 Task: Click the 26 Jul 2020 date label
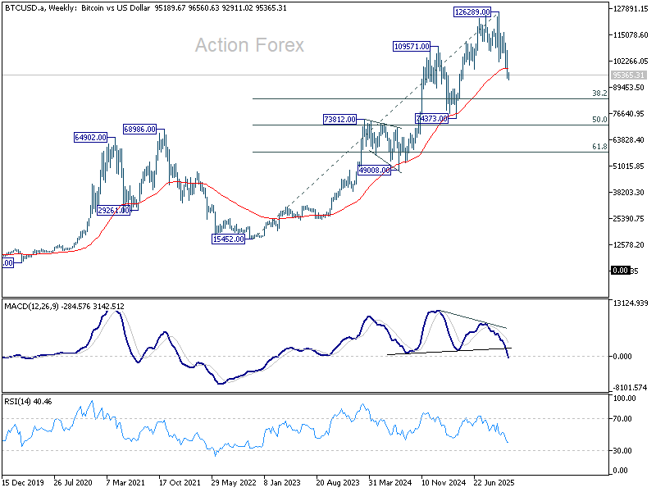(73, 483)
